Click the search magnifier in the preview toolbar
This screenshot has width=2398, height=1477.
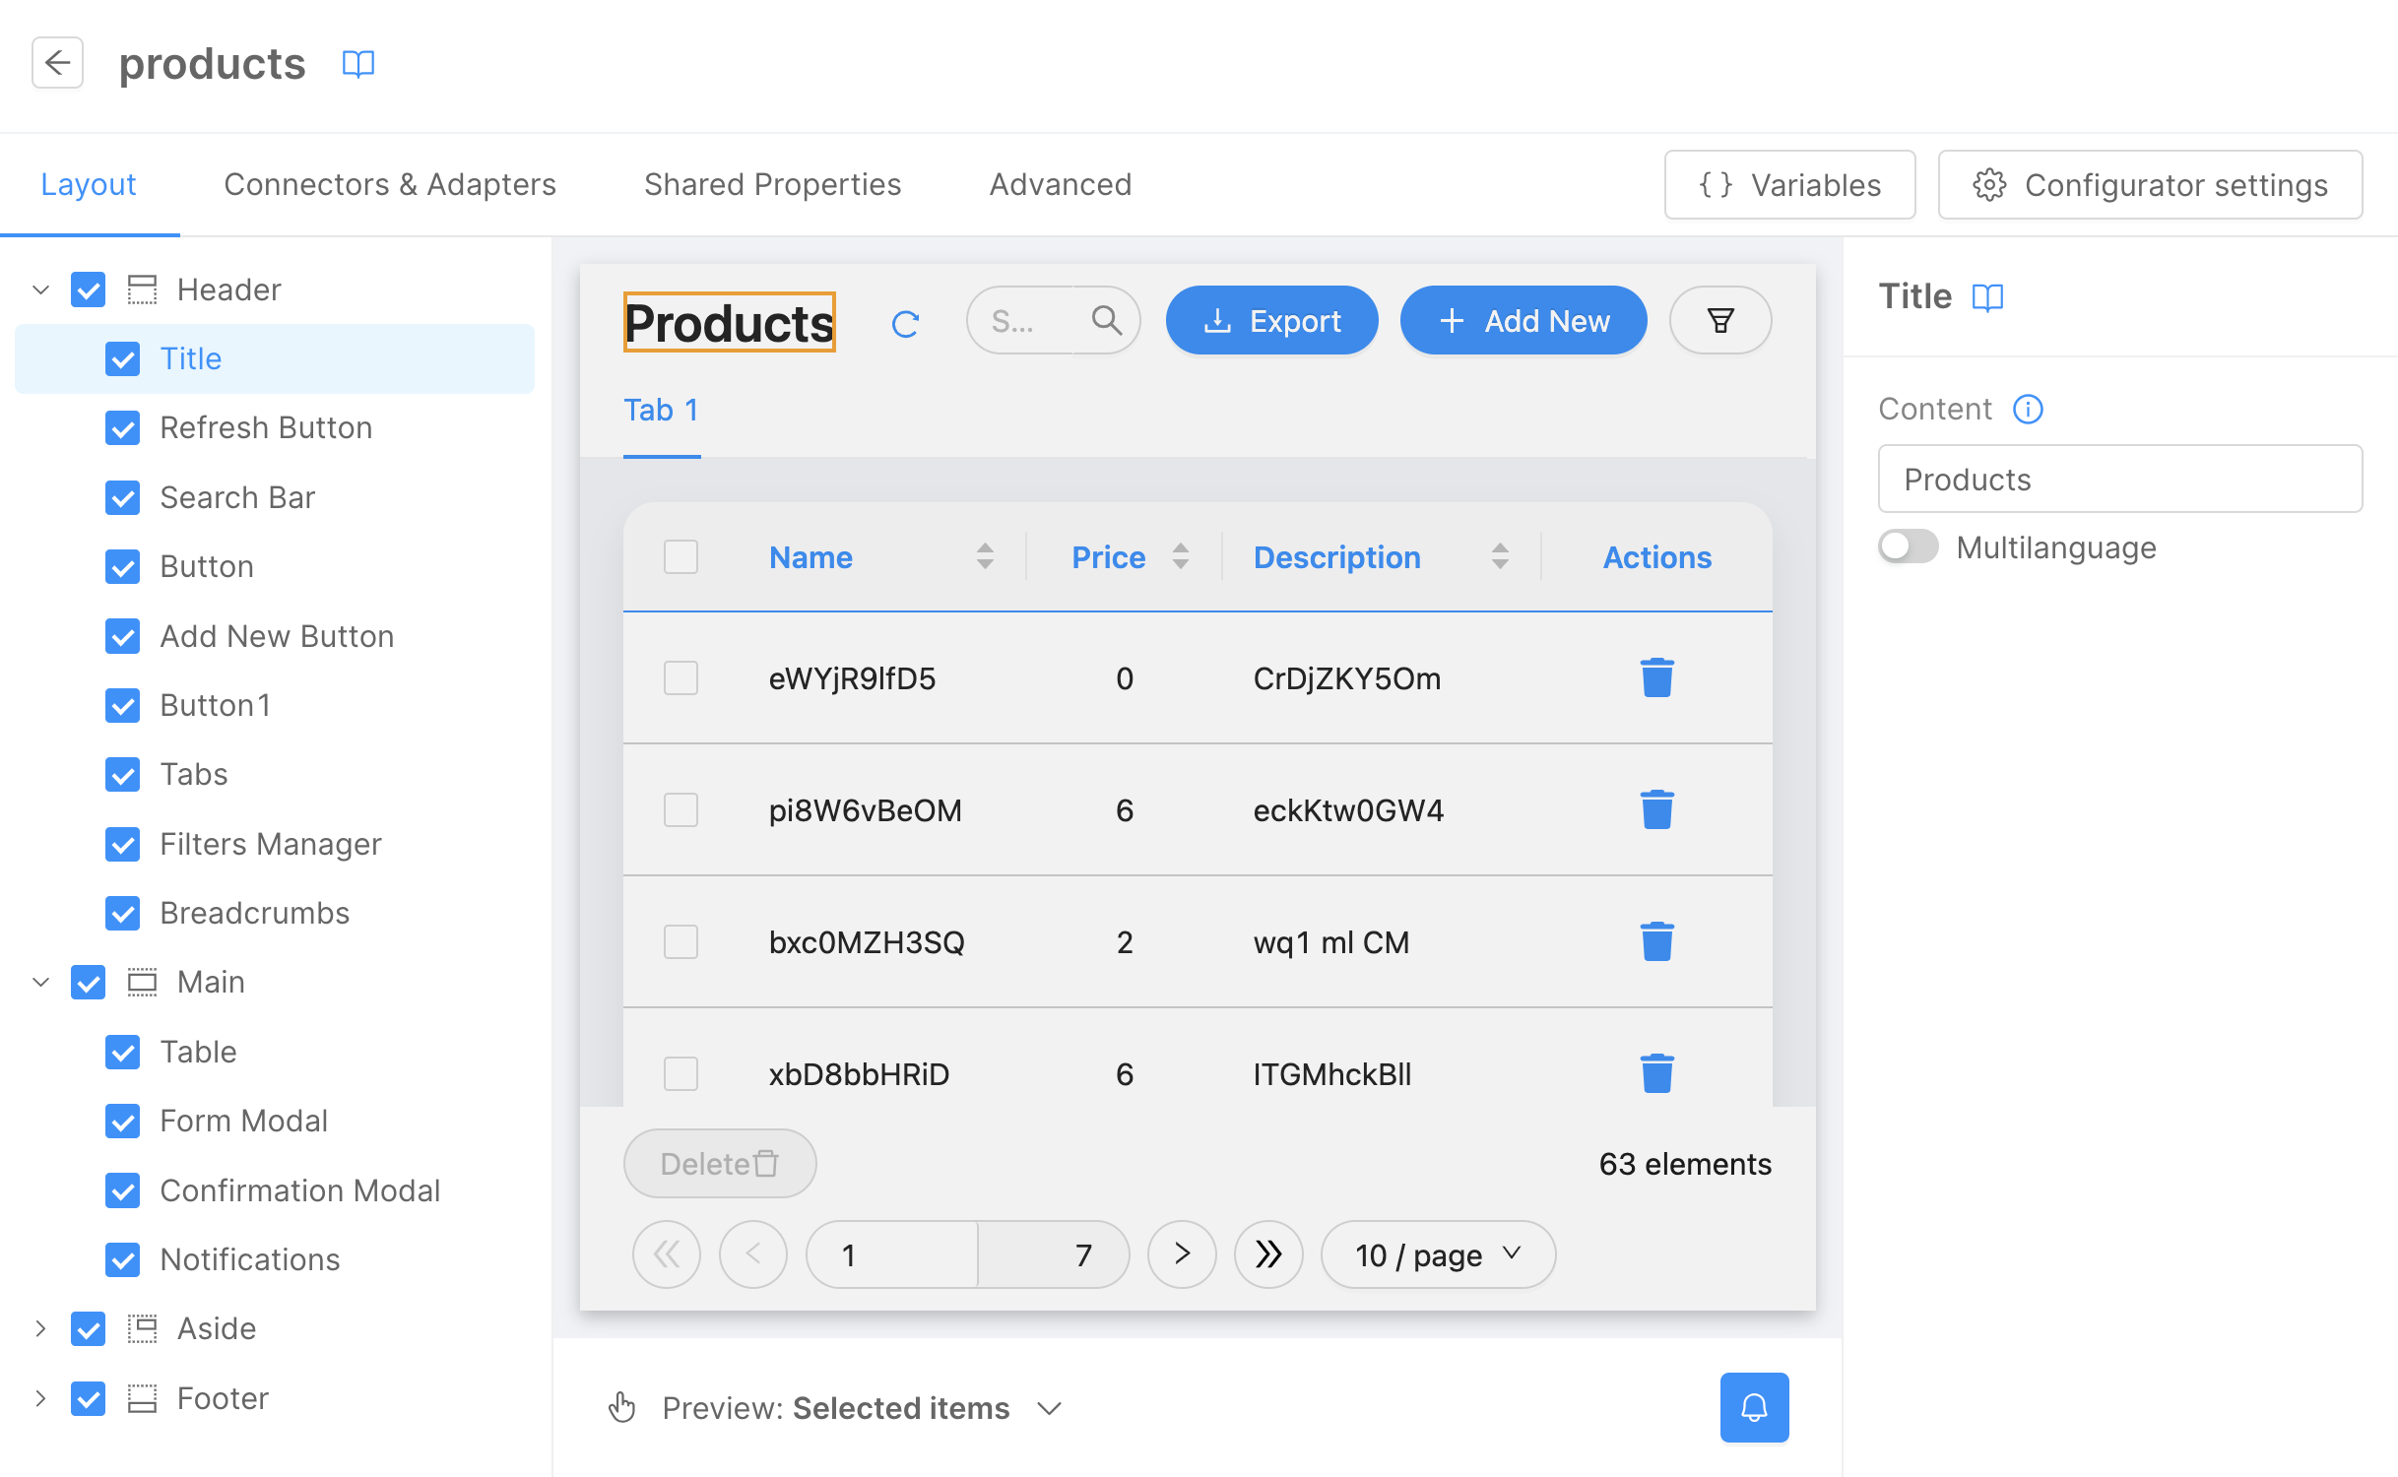tap(1105, 320)
